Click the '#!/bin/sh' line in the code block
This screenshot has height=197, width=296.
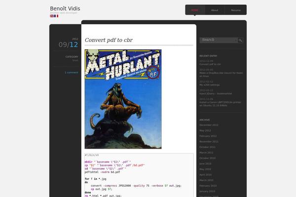(92, 155)
